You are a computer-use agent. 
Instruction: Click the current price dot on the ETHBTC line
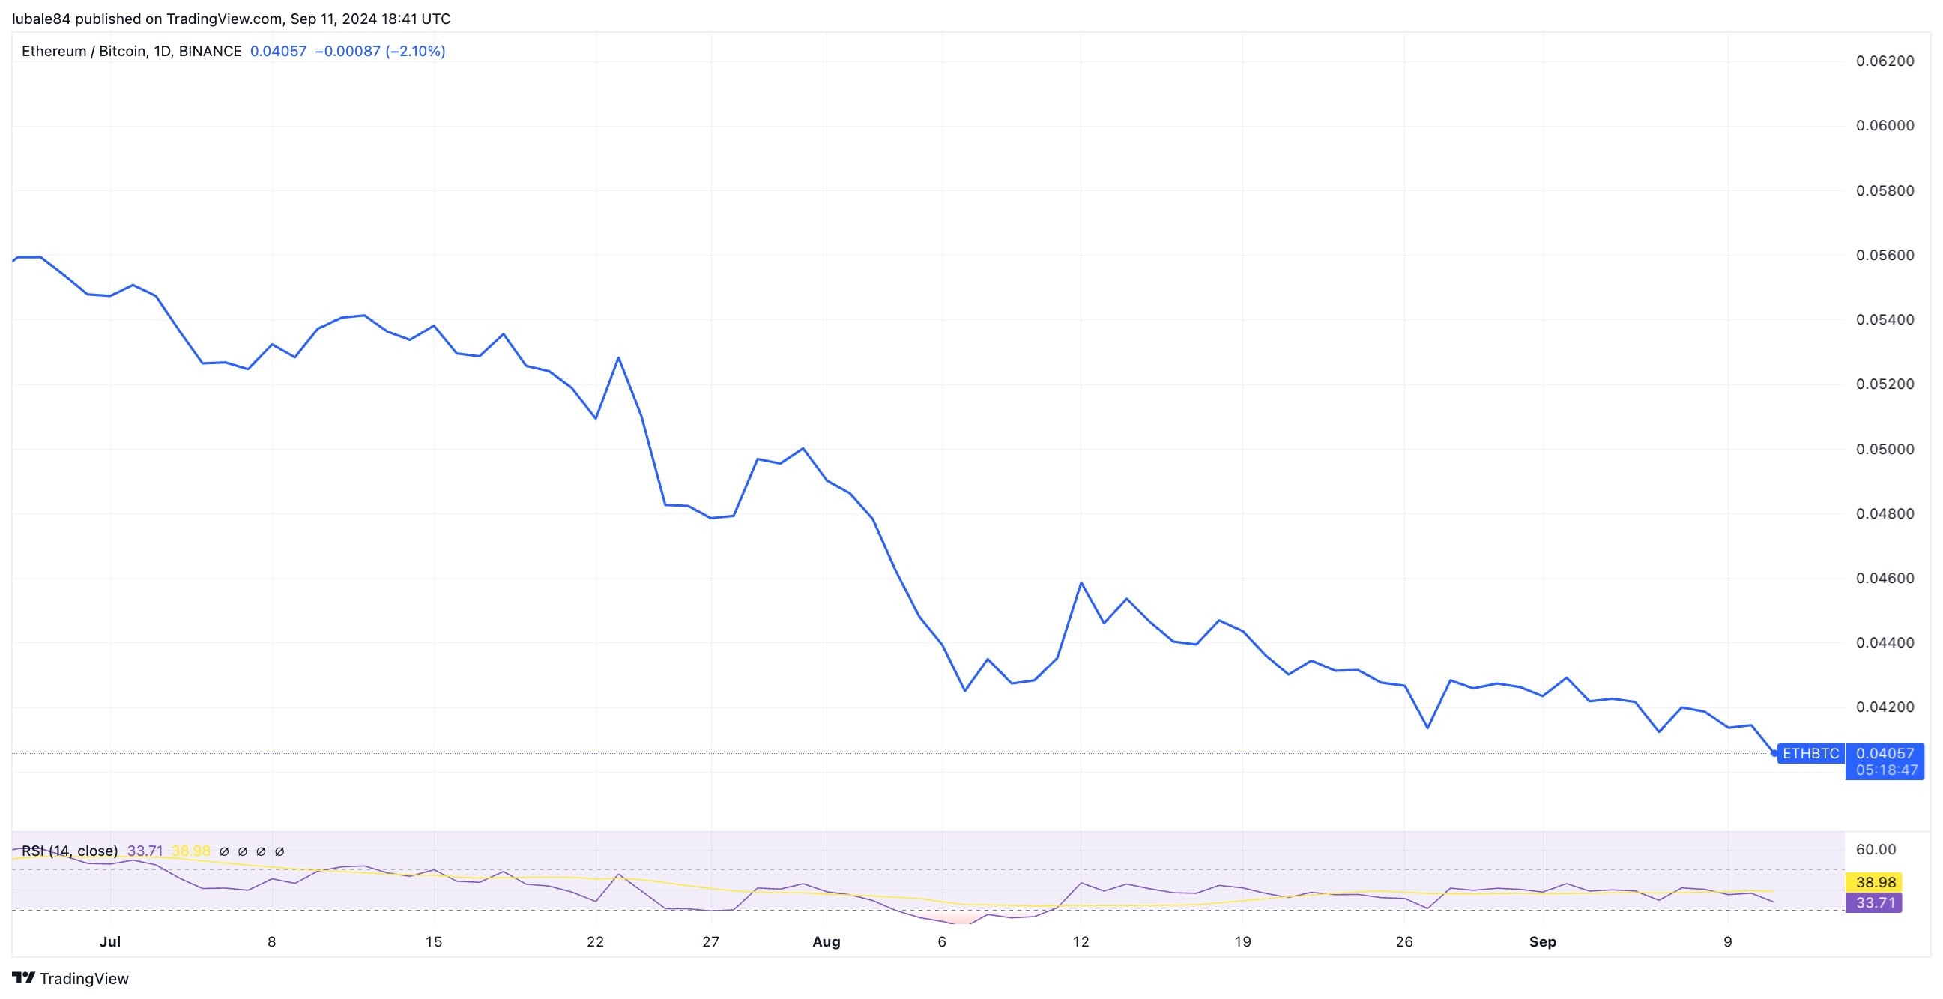pos(1774,753)
